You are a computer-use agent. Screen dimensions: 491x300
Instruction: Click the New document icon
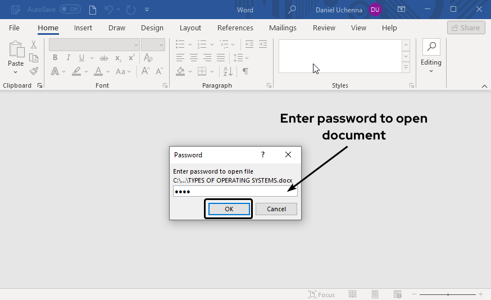(x=93, y=10)
